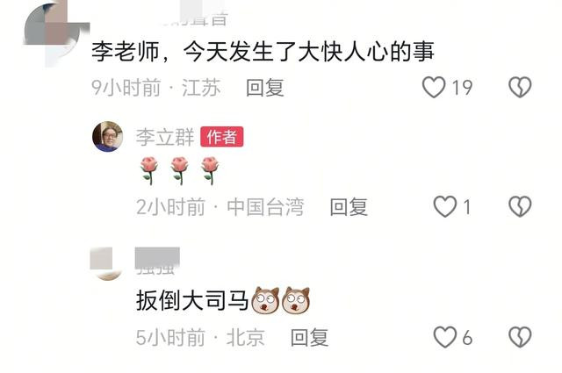This screenshot has height=373, width=562.
Task: Like the 扳倒大司马 comment
Action: (x=445, y=337)
